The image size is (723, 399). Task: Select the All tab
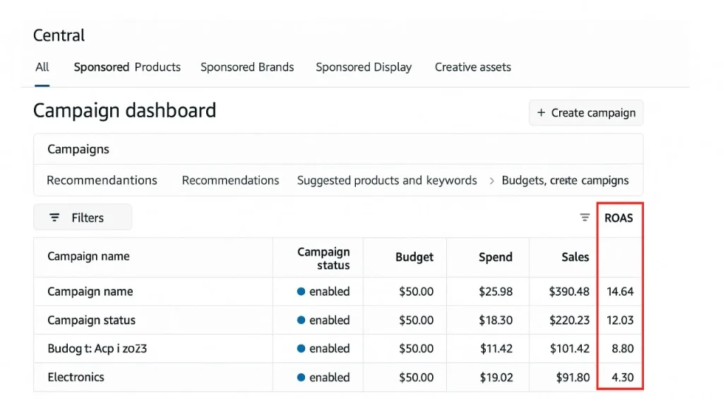tap(42, 67)
